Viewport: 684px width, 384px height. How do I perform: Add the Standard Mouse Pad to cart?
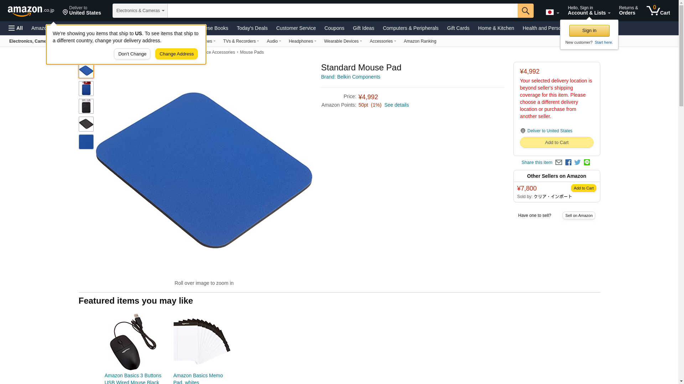point(556,143)
